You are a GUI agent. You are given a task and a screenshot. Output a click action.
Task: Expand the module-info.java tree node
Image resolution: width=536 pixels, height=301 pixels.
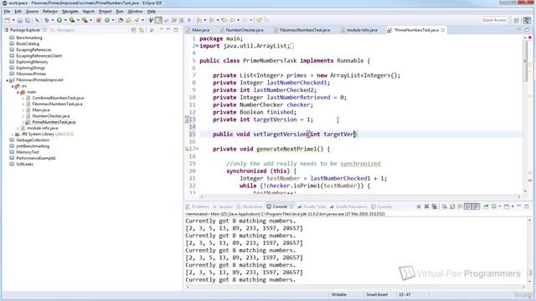pyautogui.click(x=18, y=128)
